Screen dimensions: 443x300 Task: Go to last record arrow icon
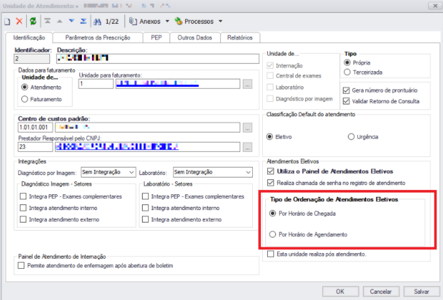click(x=83, y=21)
